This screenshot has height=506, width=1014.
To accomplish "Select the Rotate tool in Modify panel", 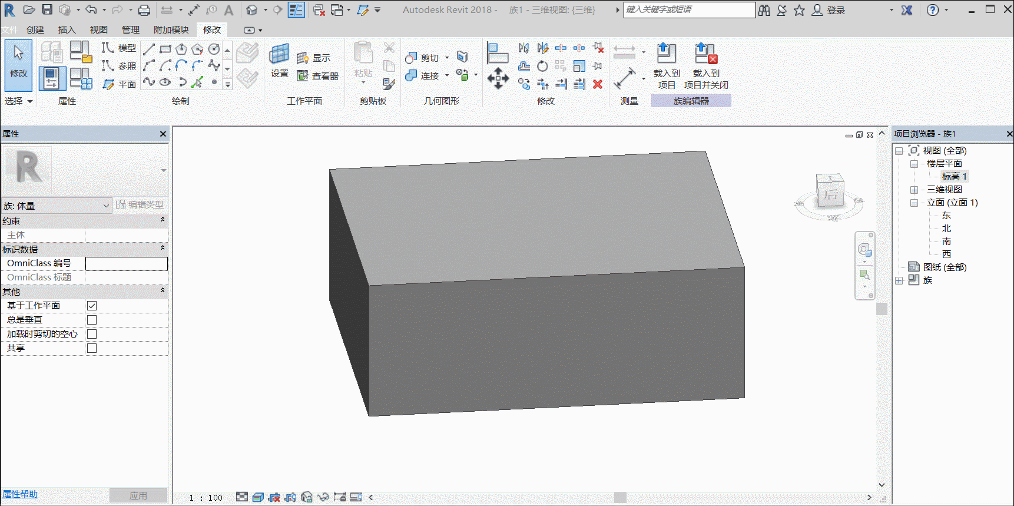I will coord(542,66).
